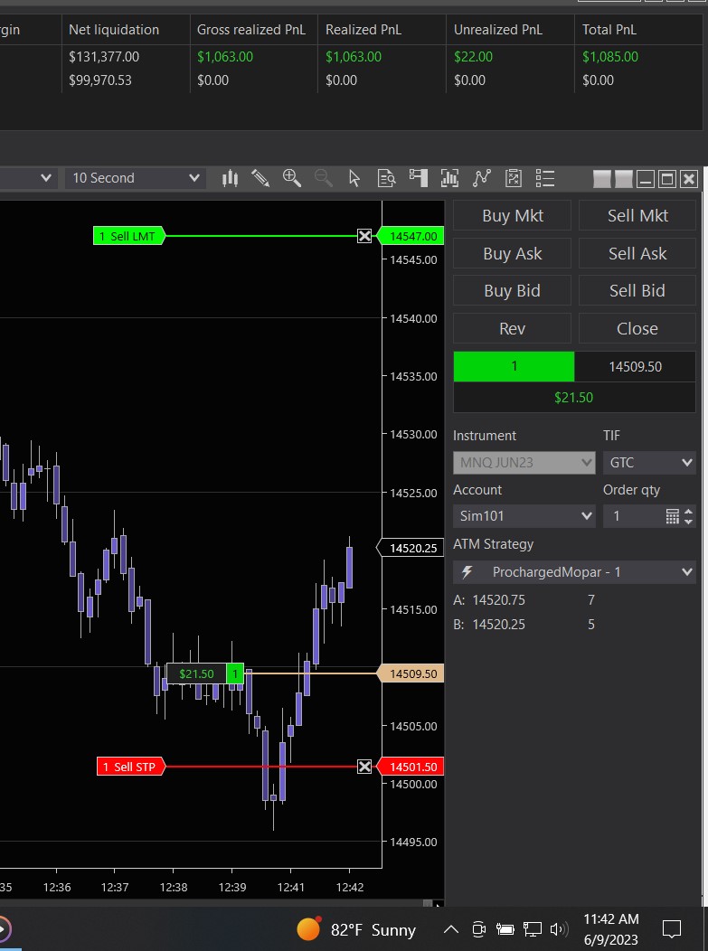
Task: Cancel the Sell STP order at 14501.50
Action: [x=364, y=767]
